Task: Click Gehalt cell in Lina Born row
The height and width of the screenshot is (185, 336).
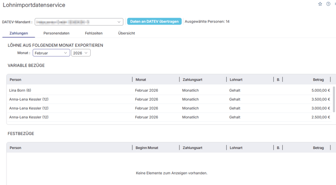Action: [x=235, y=90]
